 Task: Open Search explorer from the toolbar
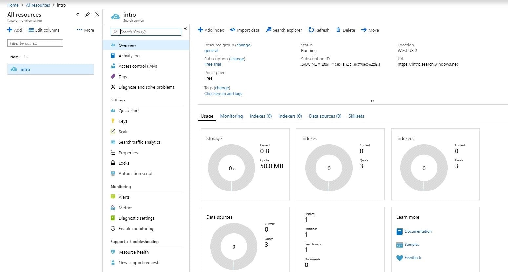[x=284, y=30]
